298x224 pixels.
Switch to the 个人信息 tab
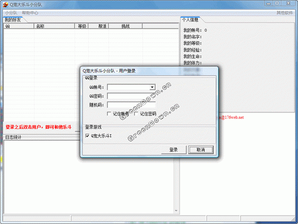tap(190, 20)
